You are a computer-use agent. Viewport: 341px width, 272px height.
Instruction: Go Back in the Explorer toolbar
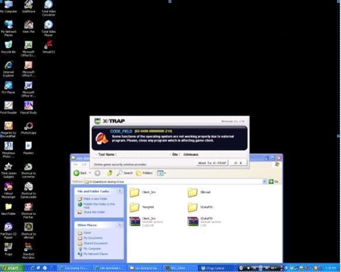(x=80, y=173)
